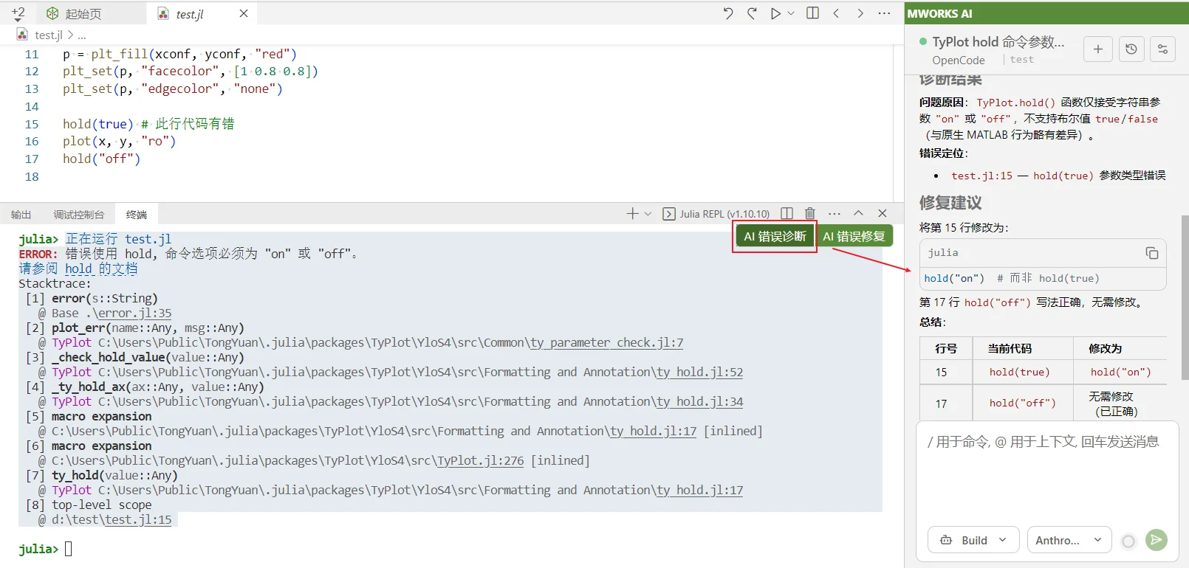Open the TyPlot.jl:276 stacktrace link

click(481, 460)
